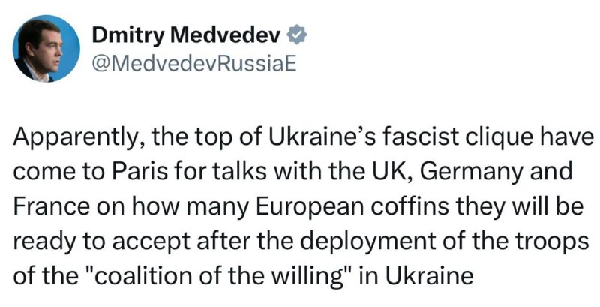Click the word "talks" in second line
The height and width of the screenshot is (307, 600).
tap(238, 171)
